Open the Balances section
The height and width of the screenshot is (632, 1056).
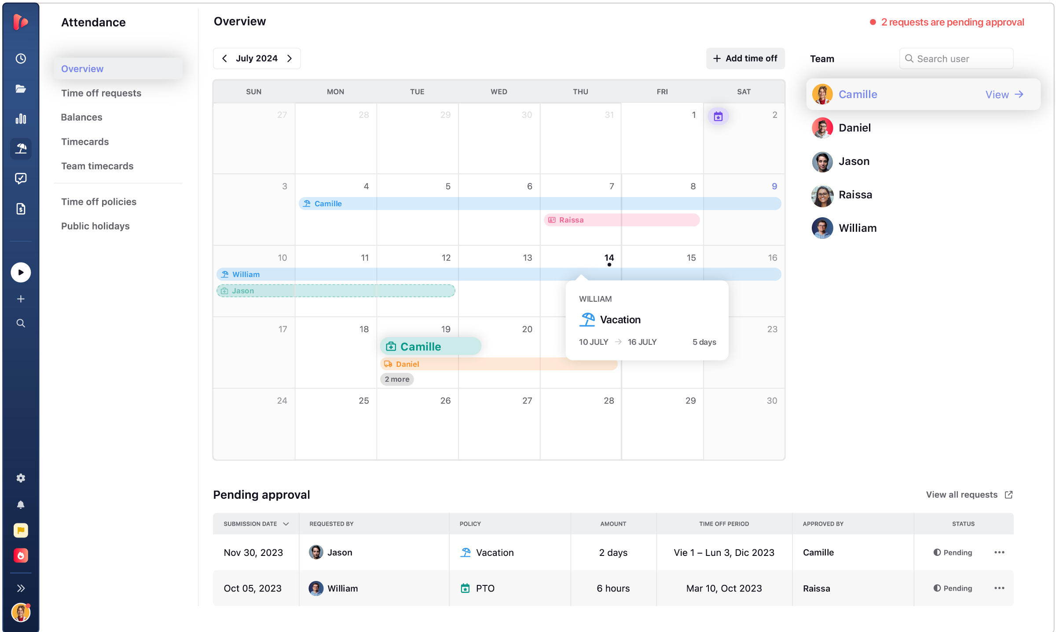coord(81,117)
